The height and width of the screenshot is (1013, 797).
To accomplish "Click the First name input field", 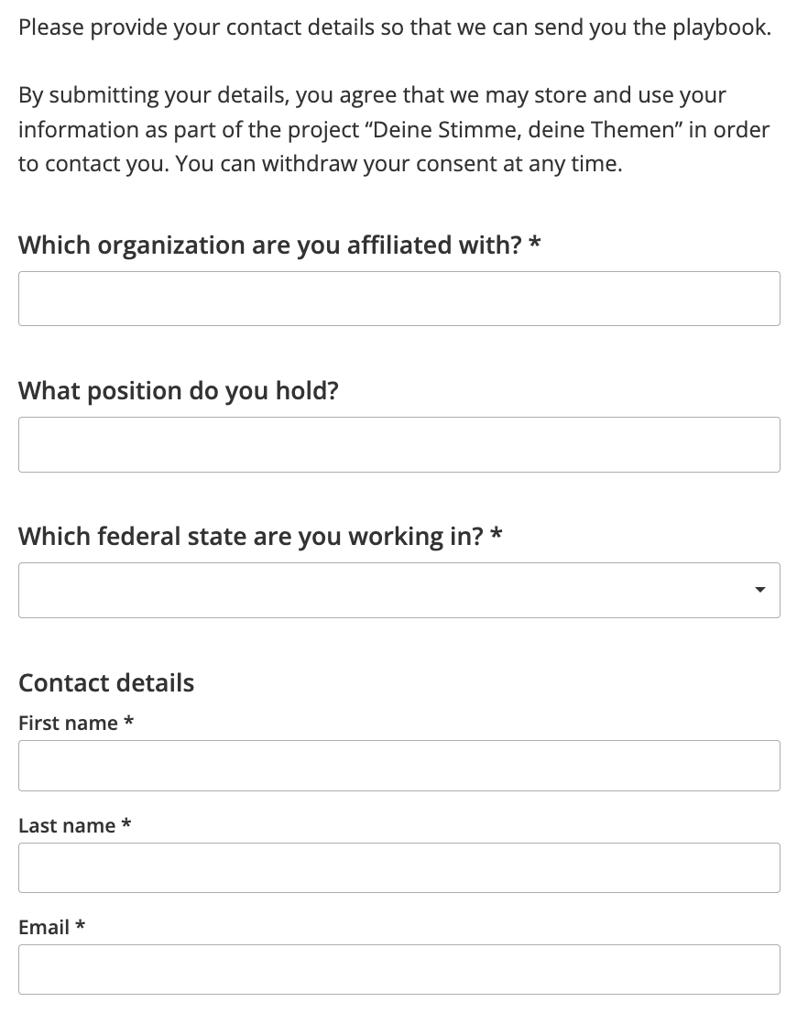I will point(398,766).
